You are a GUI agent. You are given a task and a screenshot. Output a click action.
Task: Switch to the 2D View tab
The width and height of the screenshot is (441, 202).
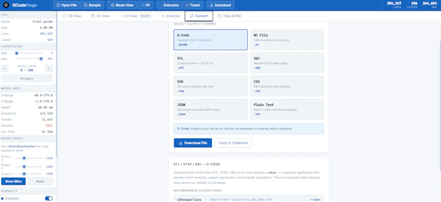(100, 16)
